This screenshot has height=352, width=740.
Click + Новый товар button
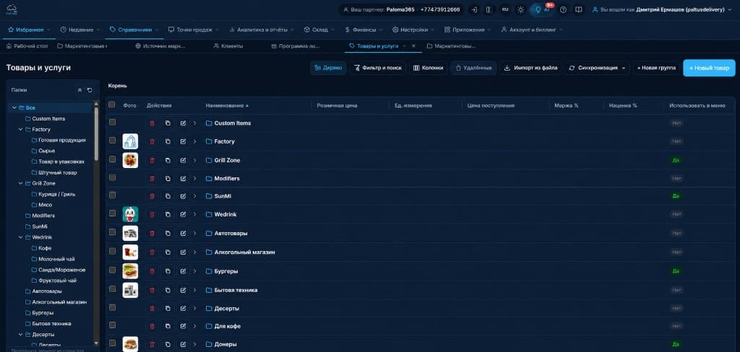click(x=709, y=68)
